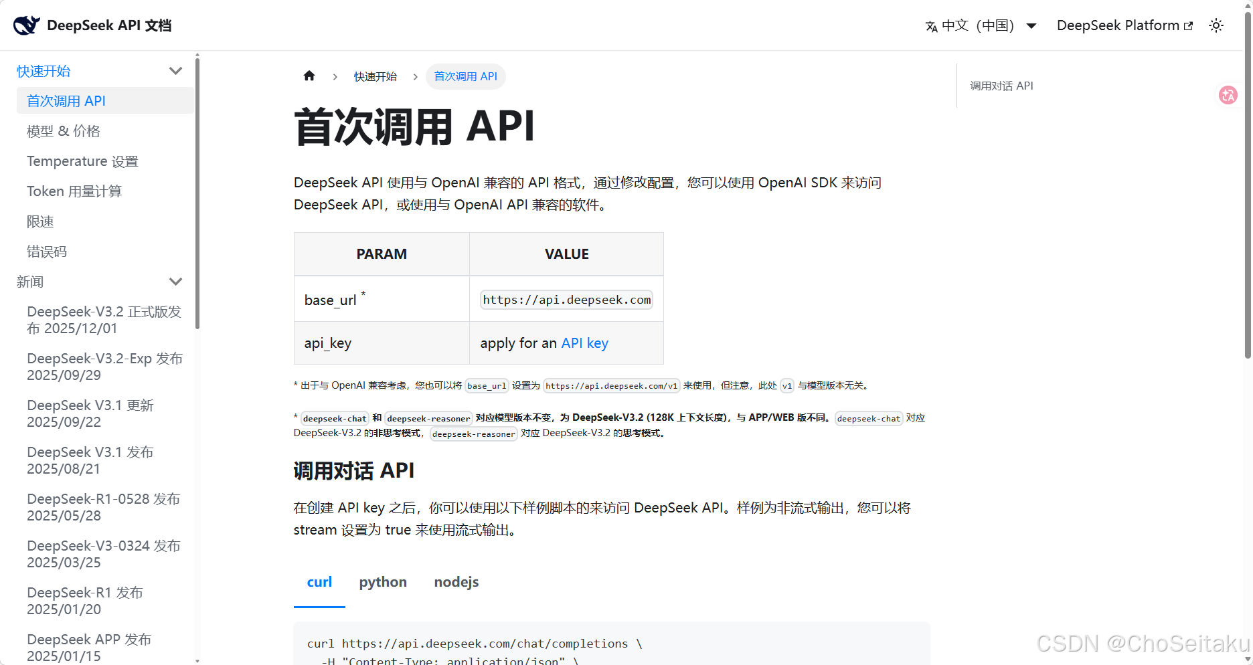
Task: Click the base_url table cell
Action: pyautogui.click(x=382, y=299)
